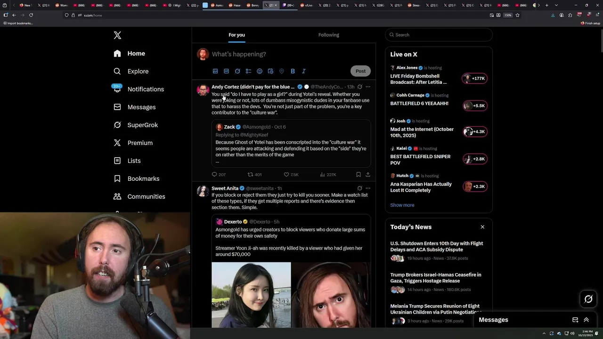Viewport: 603px width, 339px height.
Task: Add a GIF to the post
Action: coord(226,71)
